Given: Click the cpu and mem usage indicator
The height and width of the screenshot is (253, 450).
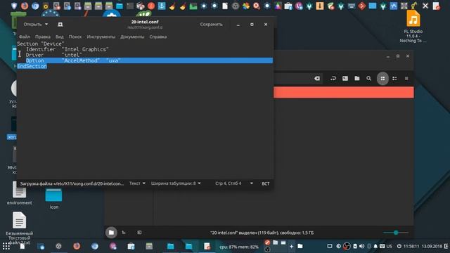Looking at the screenshot, I should [239, 247].
